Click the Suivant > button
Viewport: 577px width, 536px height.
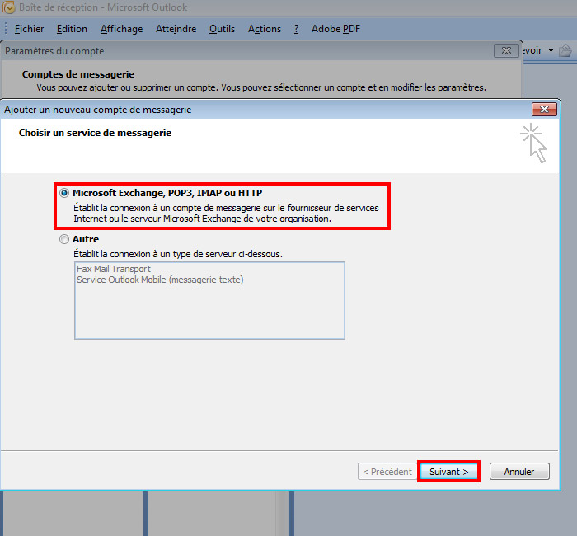click(448, 472)
